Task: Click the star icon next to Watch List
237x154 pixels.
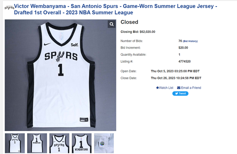Action: (157, 88)
